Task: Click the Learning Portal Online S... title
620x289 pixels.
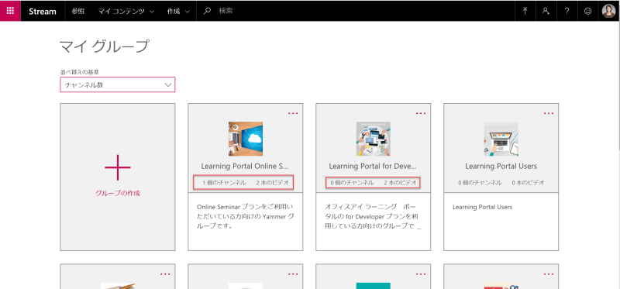Action: [245, 166]
